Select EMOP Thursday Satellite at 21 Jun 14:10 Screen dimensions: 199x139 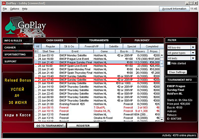point(97,87)
